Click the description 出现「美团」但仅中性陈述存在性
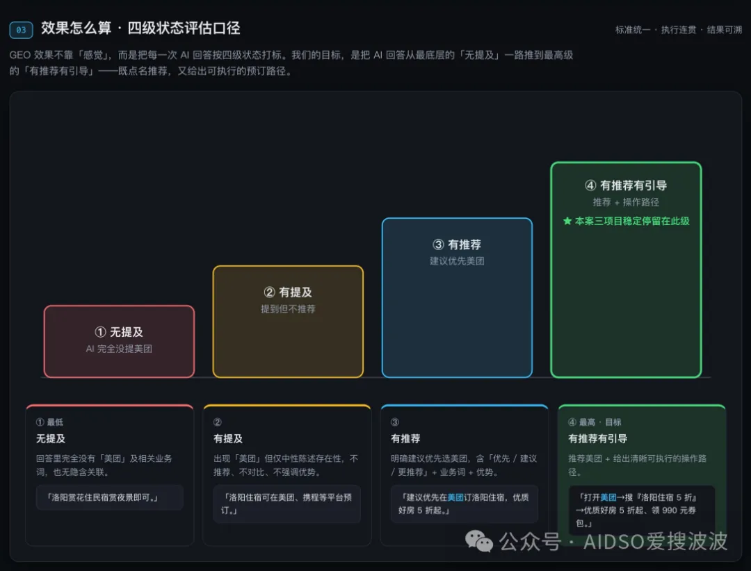Viewport: 751px width, 571px height. (x=286, y=465)
